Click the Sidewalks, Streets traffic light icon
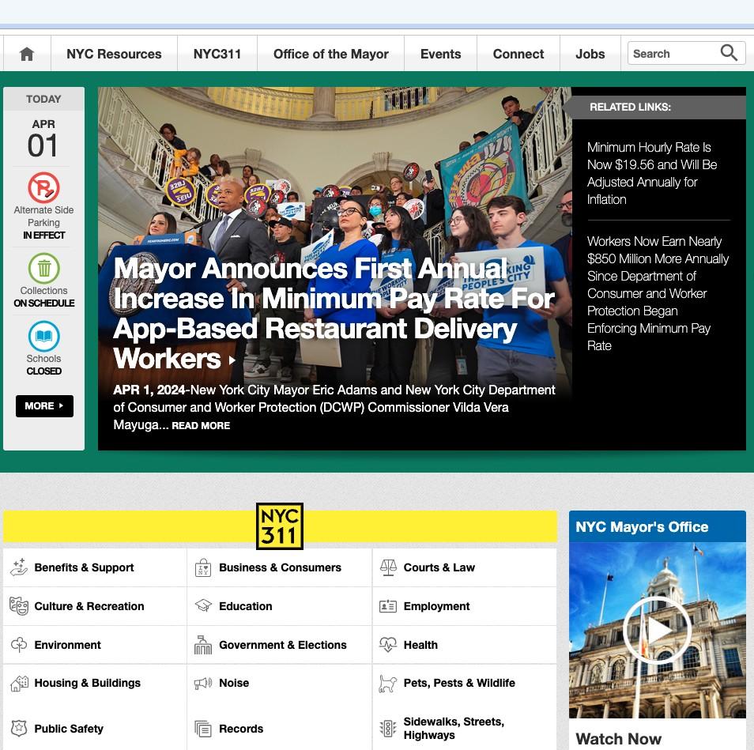 pyautogui.click(x=388, y=729)
